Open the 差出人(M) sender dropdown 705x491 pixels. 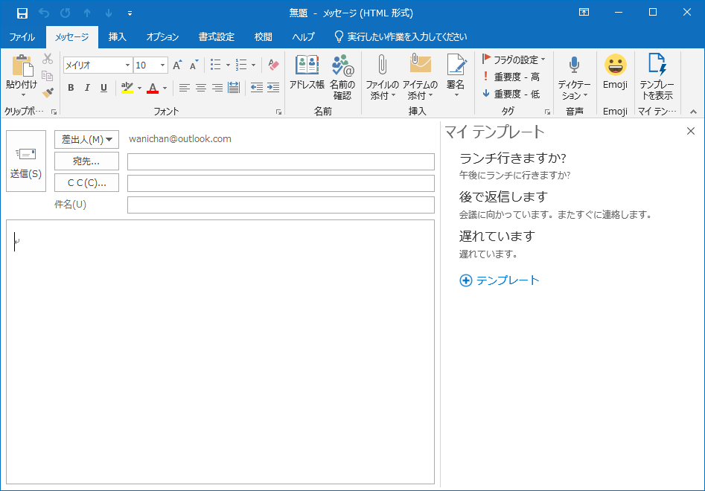point(87,139)
